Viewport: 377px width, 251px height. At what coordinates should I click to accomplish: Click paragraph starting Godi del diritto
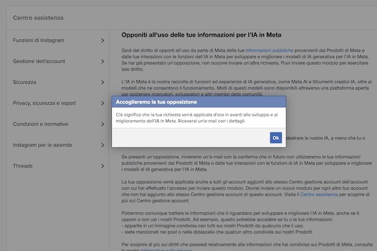coord(245,60)
